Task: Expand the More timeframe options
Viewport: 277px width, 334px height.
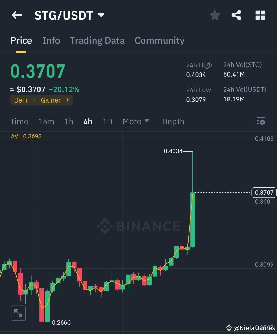Action: pos(136,122)
